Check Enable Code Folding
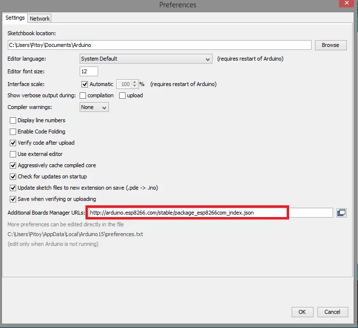The height and width of the screenshot is (328, 358). coord(13,131)
